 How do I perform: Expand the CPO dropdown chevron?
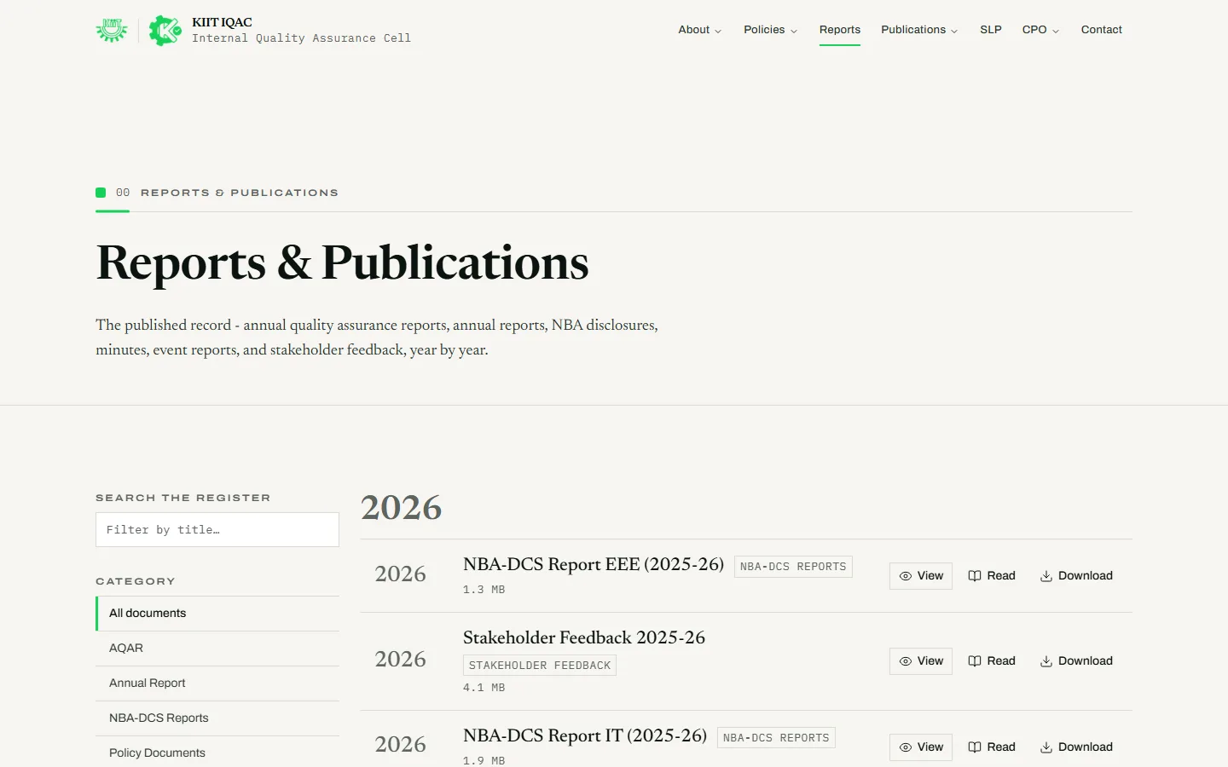click(1056, 31)
